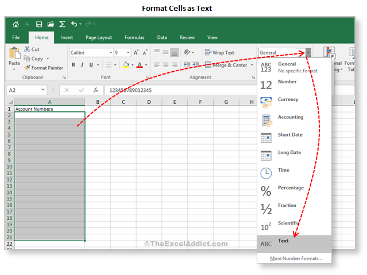Align text left icon
Viewport: 367px width, 275px height.
click(157, 65)
